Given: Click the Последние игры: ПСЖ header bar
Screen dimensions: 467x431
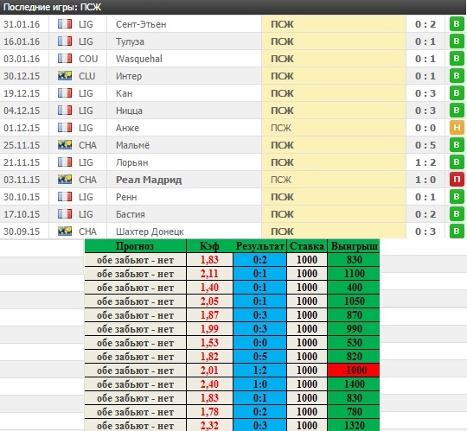Looking at the screenshot, I should [x=233, y=7].
